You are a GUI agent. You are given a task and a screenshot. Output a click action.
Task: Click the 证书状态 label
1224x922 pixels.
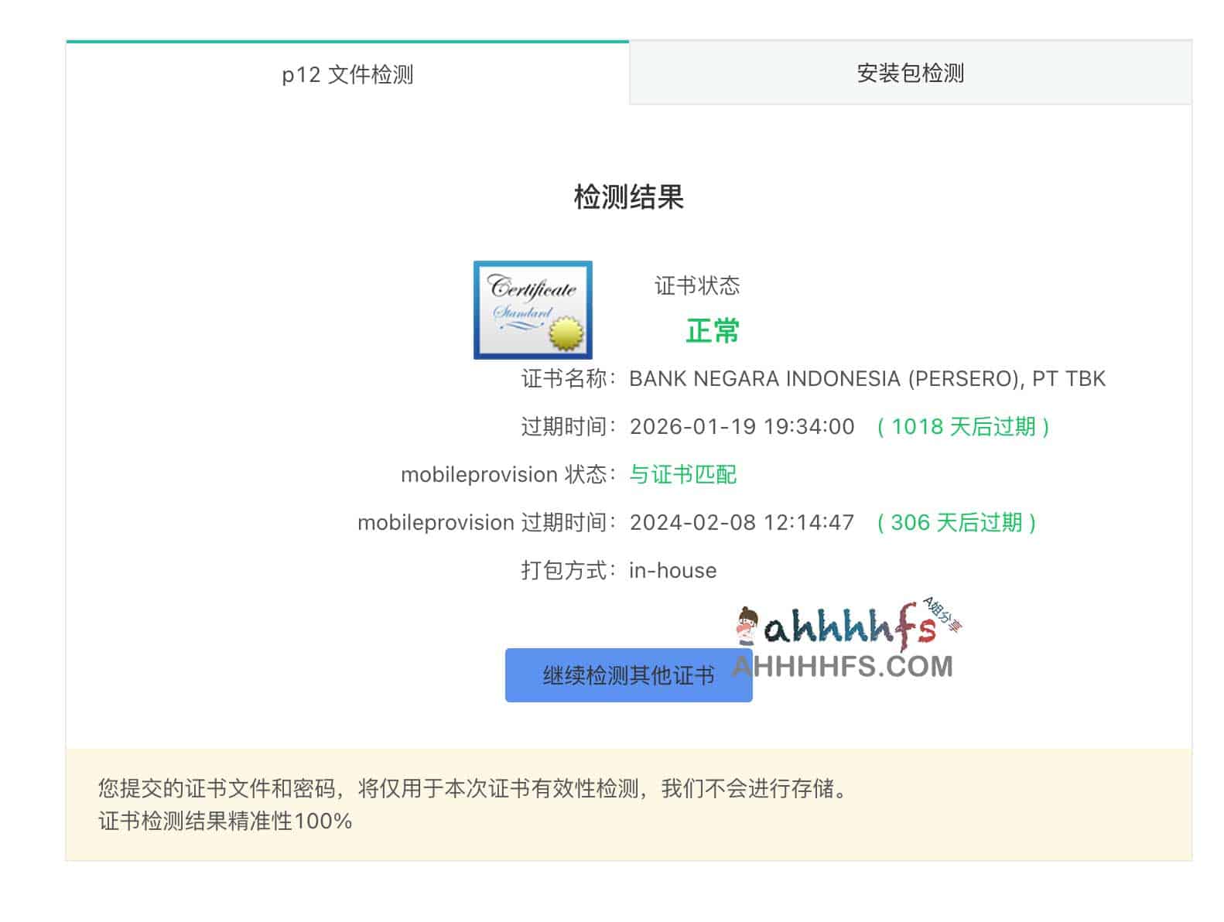click(x=697, y=286)
